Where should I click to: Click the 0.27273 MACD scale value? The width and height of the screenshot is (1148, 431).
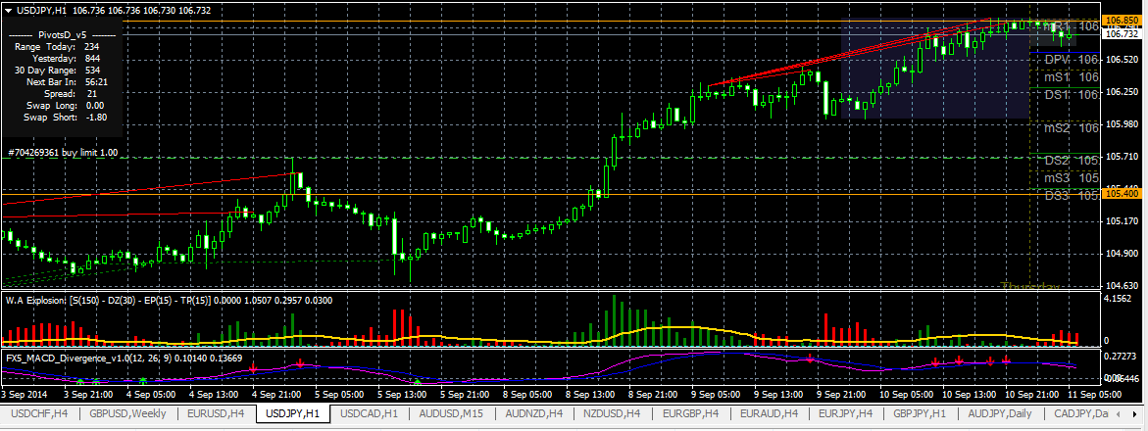[x=1123, y=355]
